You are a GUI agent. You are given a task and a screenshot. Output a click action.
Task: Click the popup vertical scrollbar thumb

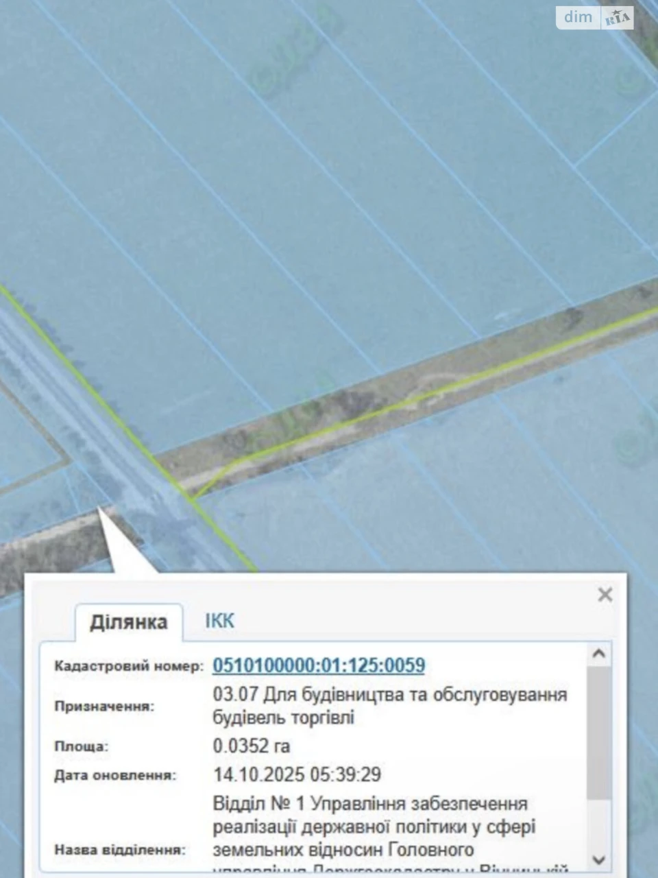pos(598,732)
